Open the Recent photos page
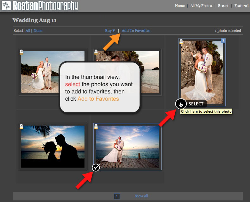The height and width of the screenshot is (202, 250). [x=223, y=6]
